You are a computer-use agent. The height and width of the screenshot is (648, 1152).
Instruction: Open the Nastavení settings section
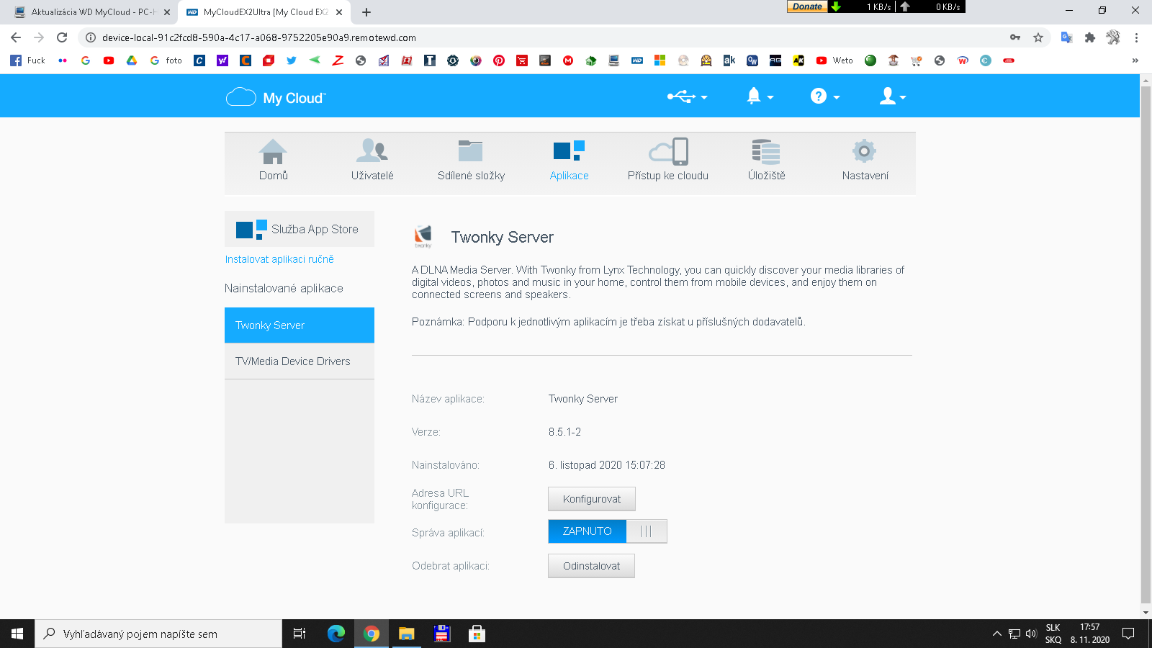pos(865,161)
